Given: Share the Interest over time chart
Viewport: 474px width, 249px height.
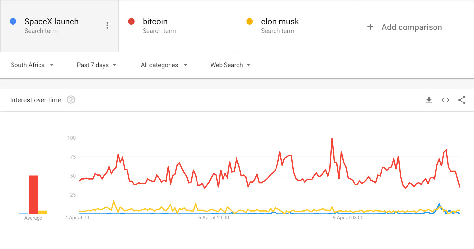Looking at the screenshot, I should pos(462,100).
